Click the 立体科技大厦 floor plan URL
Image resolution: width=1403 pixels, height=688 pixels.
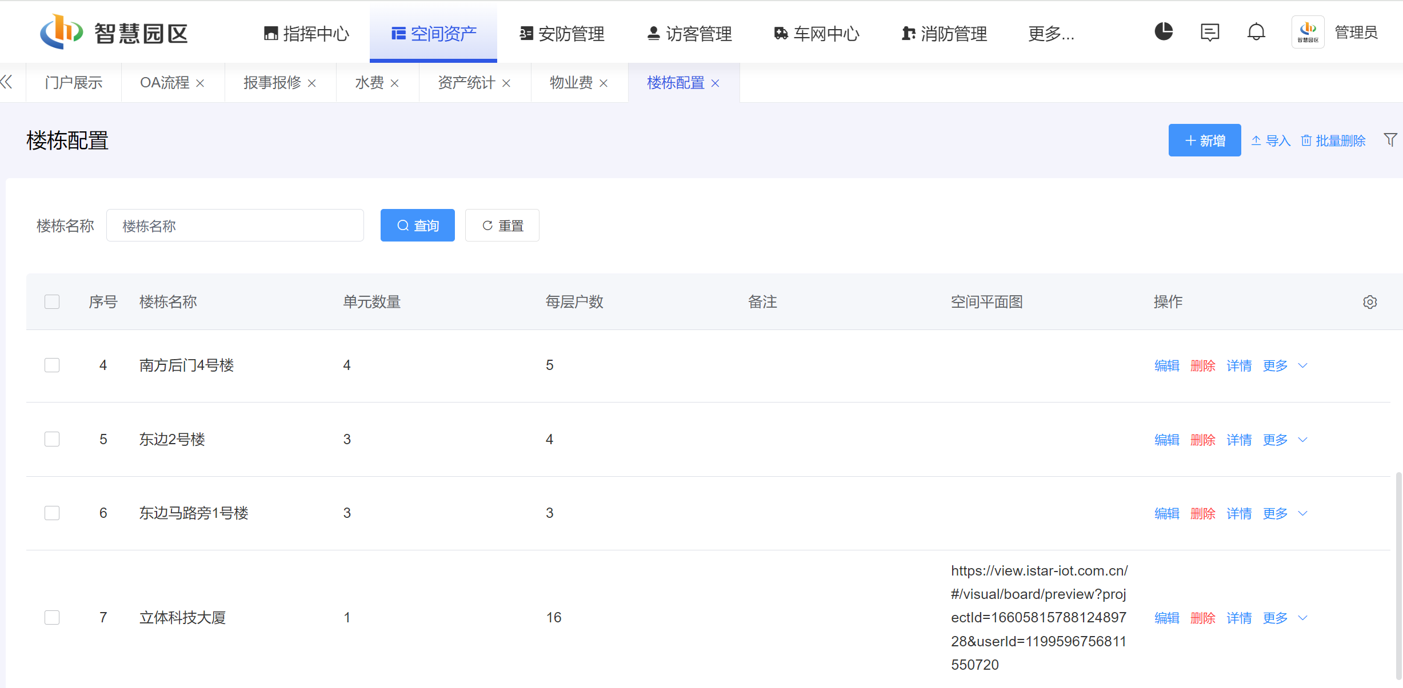pos(1039,618)
